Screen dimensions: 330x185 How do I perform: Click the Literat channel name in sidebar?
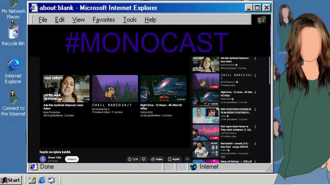pyautogui.click(x=223, y=116)
